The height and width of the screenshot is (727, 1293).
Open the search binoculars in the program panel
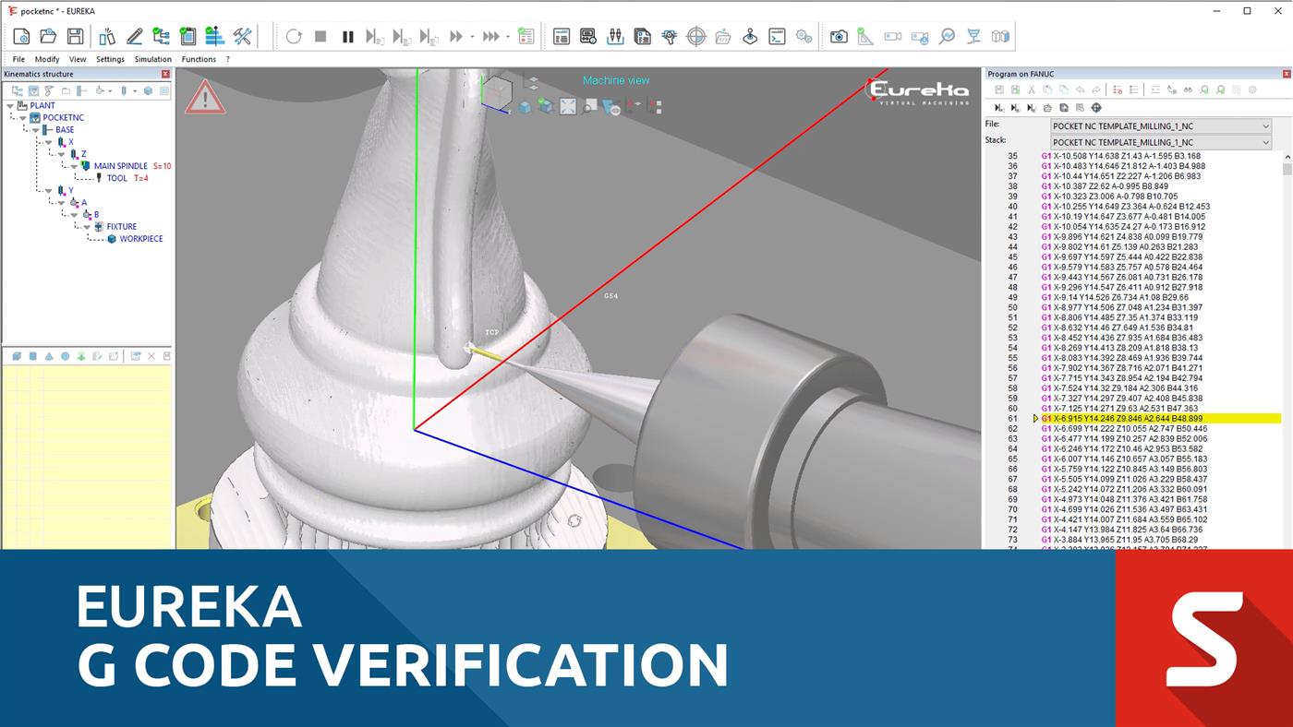(x=1187, y=89)
